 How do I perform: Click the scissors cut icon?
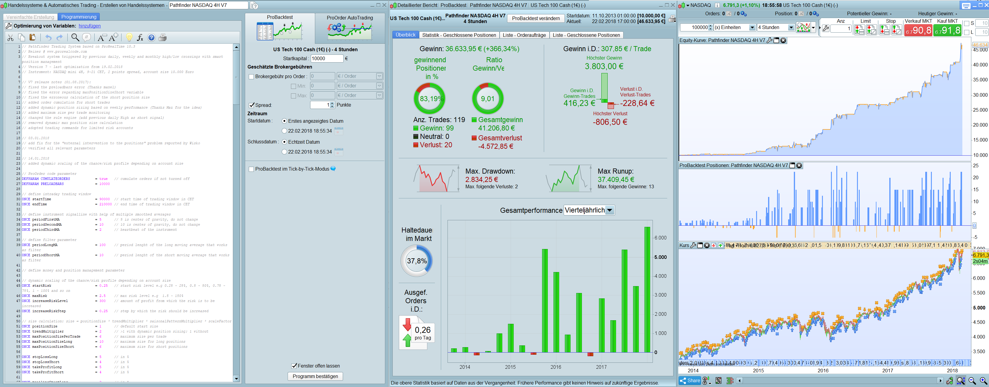click(x=10, y=38)
